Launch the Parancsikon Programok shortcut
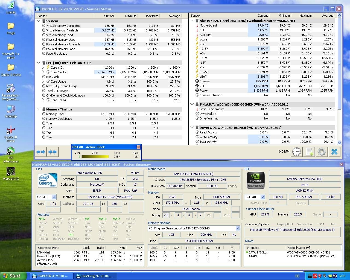The image size is (350, 280). pyautogui.click(x=11, y=92)
